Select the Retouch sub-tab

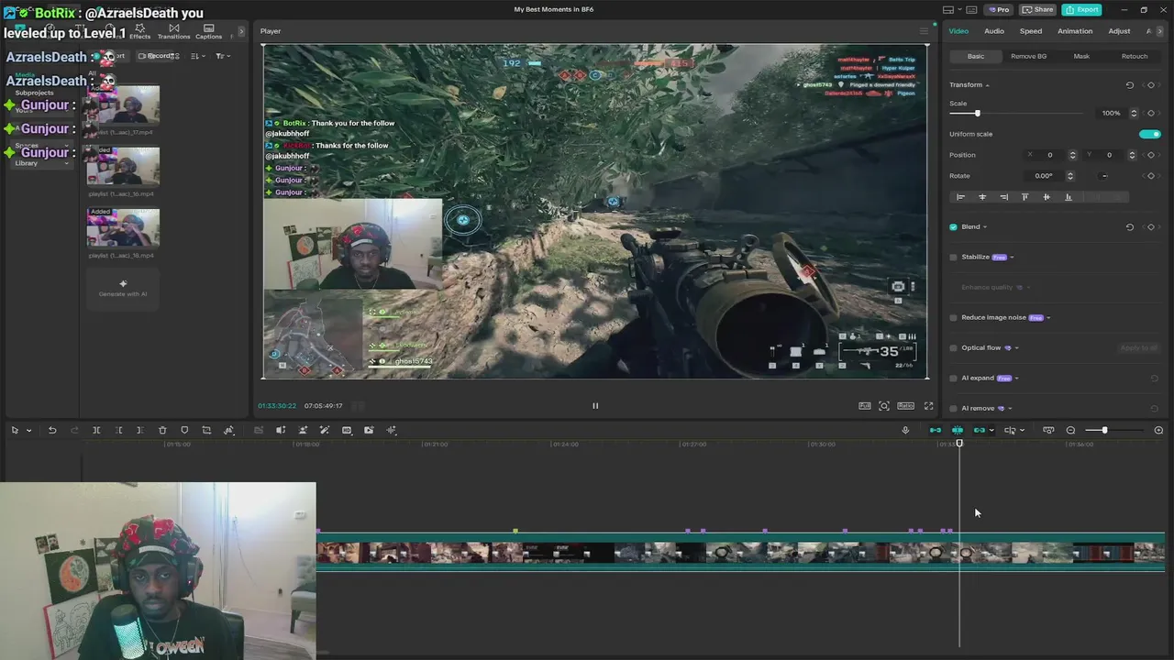pos(1135,56)
